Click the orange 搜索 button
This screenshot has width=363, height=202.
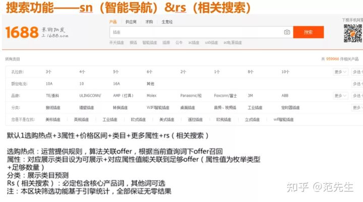tap(309, 32)
